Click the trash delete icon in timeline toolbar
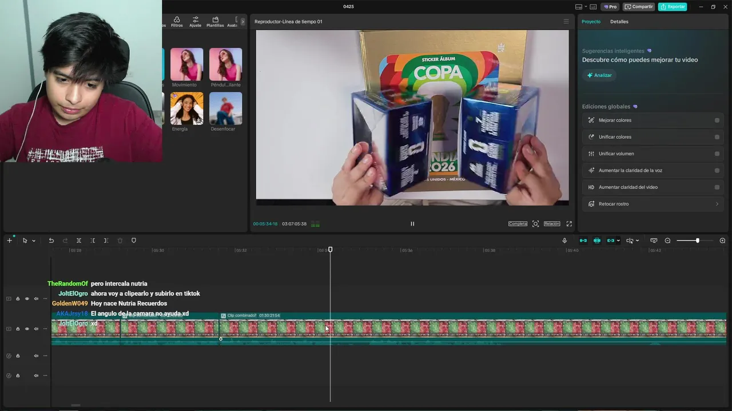 coord(120,240)
